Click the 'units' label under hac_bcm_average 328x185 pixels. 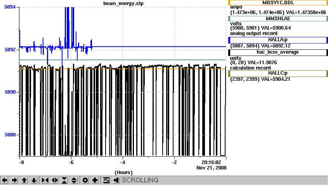pos(236,58)
